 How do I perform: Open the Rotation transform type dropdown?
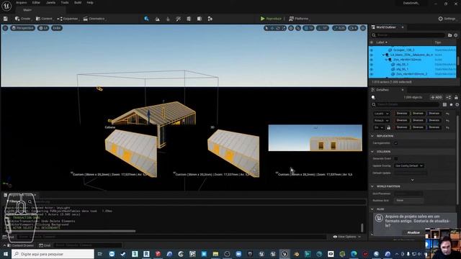381,120
